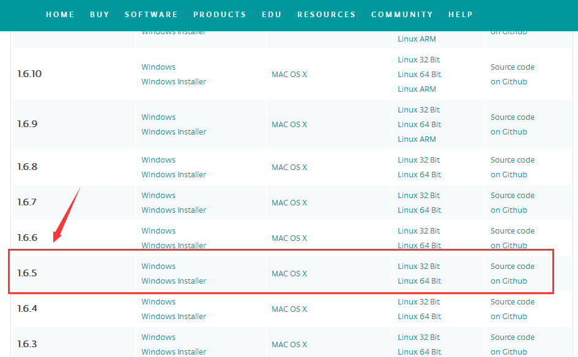Download MAC OS X build of 1.6.6
The width and height of the screenshot is (578, 357).
pos(289,238)
